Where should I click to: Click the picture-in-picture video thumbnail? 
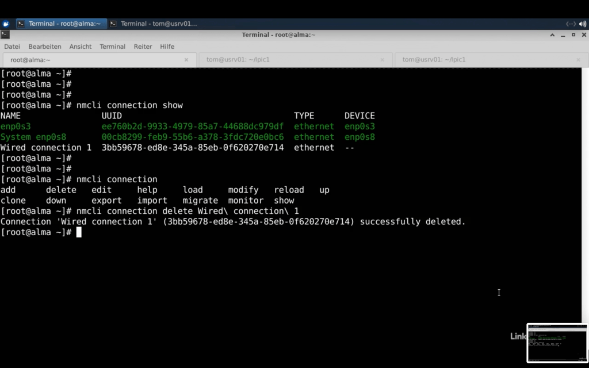point(557,343)
